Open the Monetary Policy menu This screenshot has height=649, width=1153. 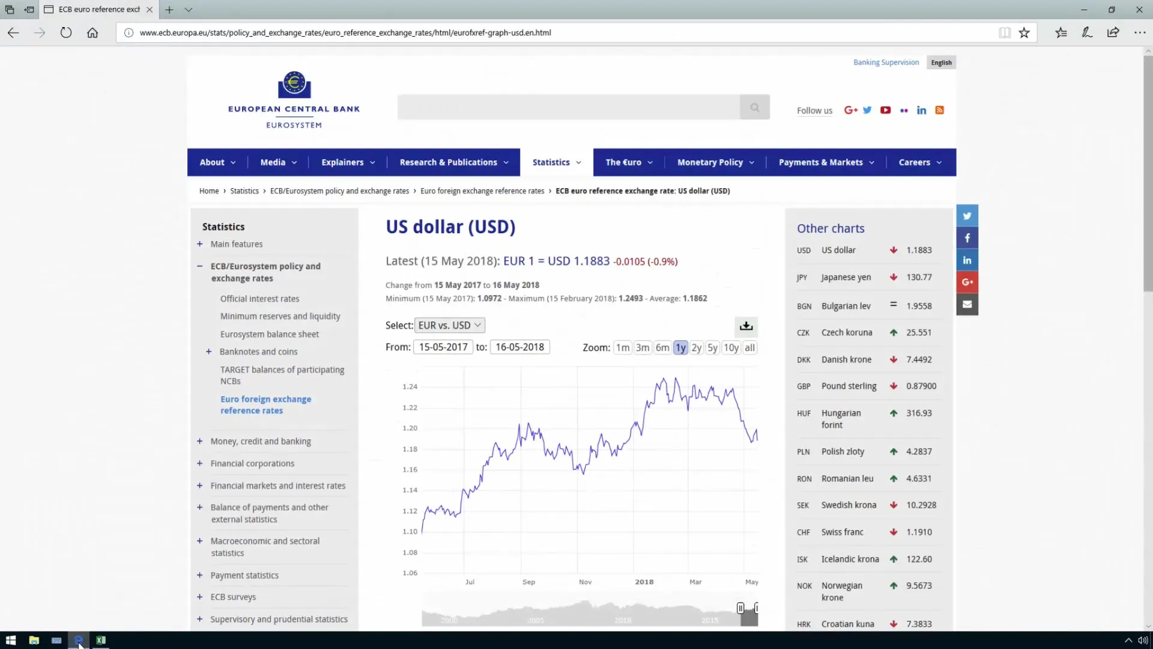click(x=715, y=162)
